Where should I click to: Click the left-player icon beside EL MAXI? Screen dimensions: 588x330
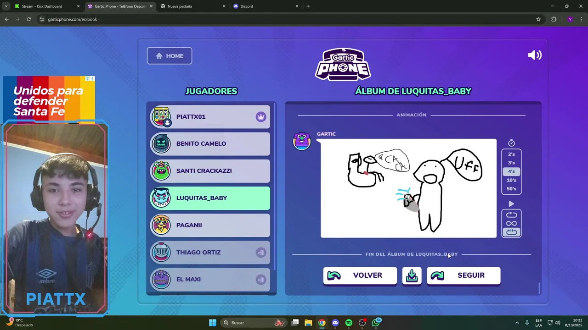(x=261, y=280)
